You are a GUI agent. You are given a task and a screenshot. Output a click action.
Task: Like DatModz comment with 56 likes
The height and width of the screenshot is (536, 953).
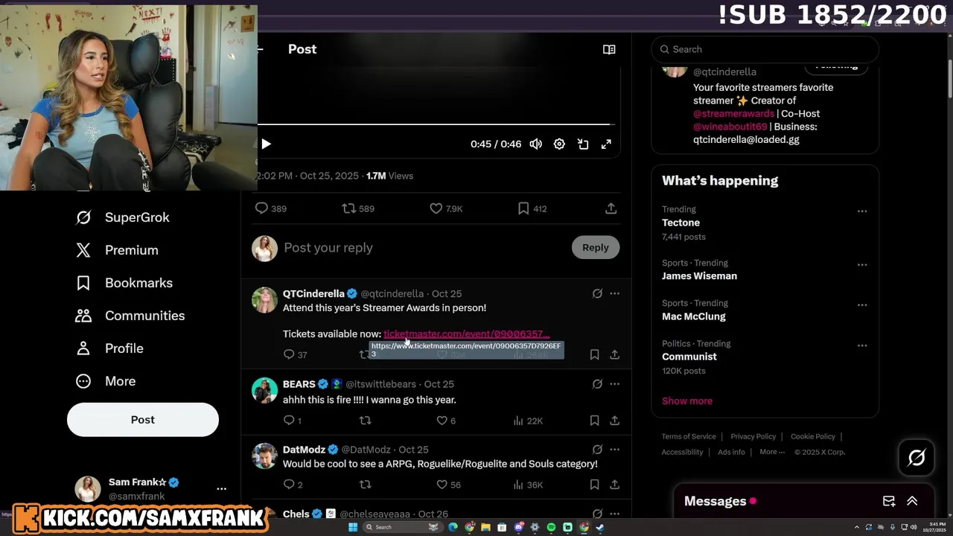pyautogui.click(x=448, y=485)
